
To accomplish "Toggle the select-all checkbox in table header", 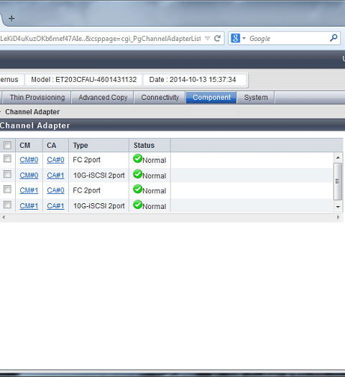I will tap(7, 145).
